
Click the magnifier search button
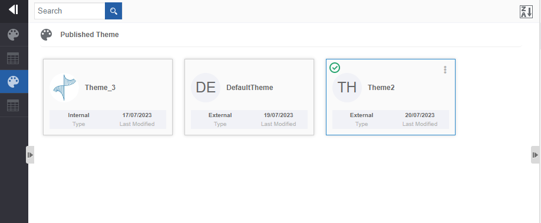(114, 11)
